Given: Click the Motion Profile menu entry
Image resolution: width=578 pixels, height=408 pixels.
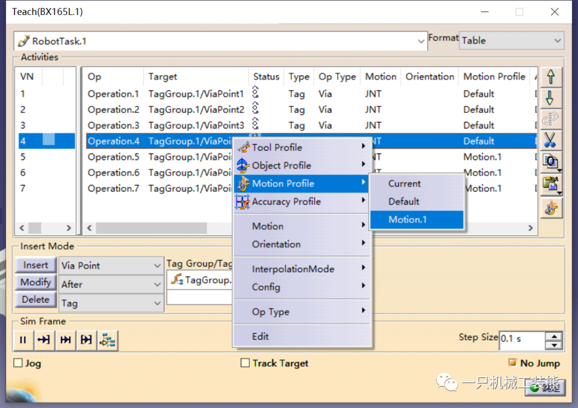Looking at the screenshot, I should click(x=302, y=183).
